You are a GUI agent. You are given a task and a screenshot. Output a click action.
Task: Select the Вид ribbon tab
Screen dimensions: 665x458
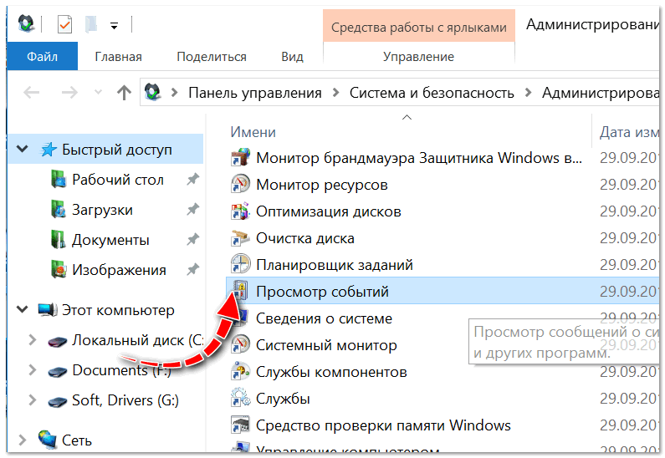[x=292, y=56]
